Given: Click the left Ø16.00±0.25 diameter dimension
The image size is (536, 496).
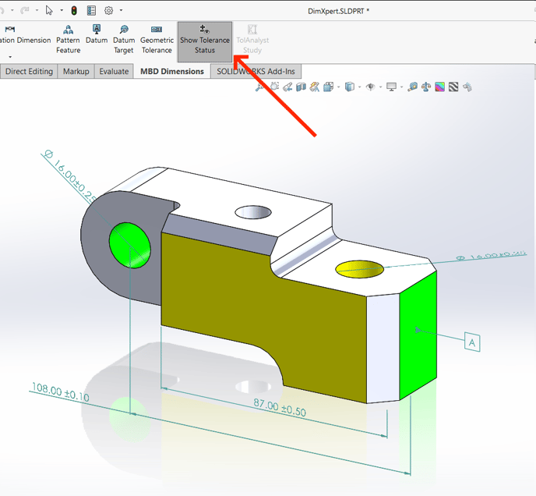Looking at the screenshot, I should (x=70, y=176).
